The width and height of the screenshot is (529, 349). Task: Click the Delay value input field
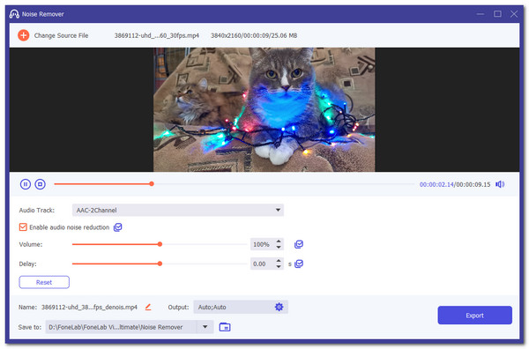263,264
